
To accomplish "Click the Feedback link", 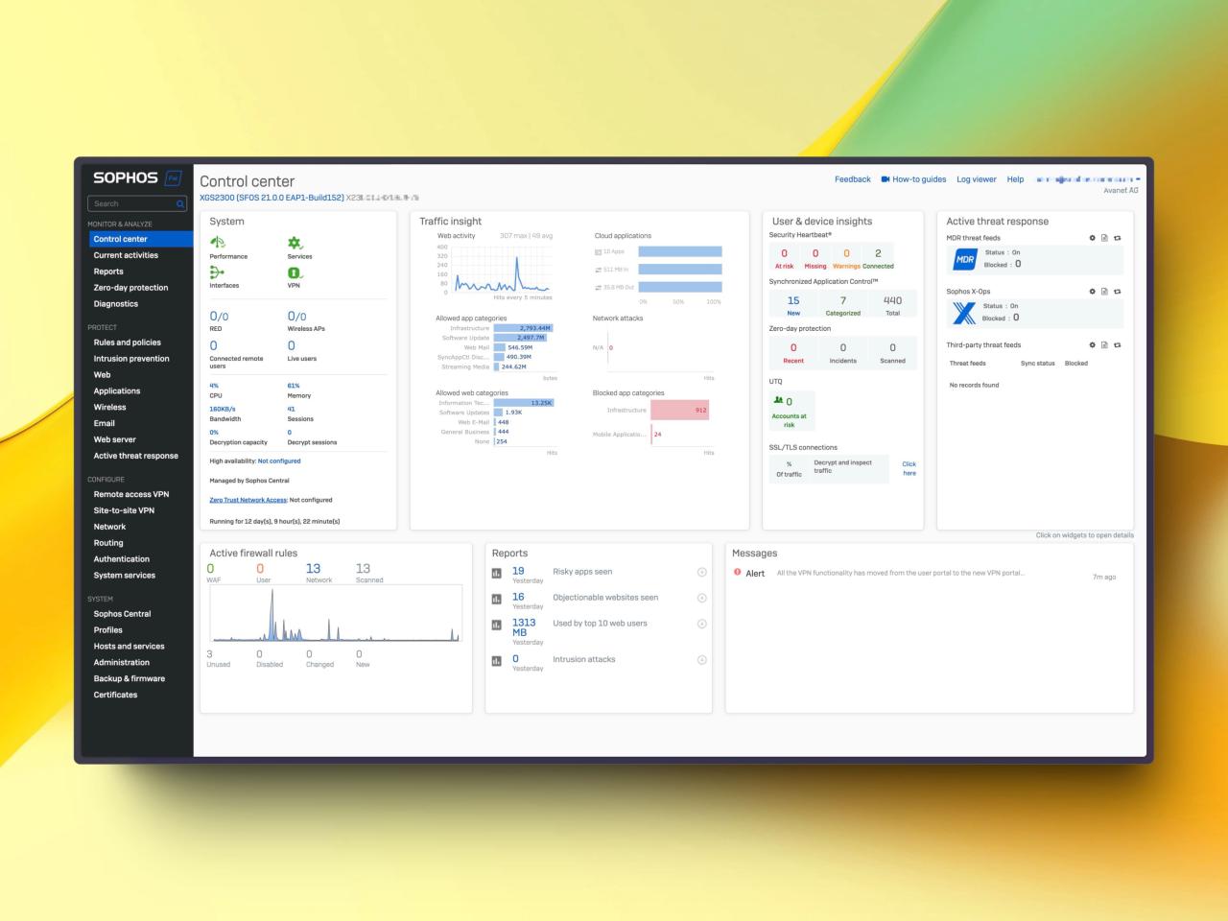I will (853, 179).
